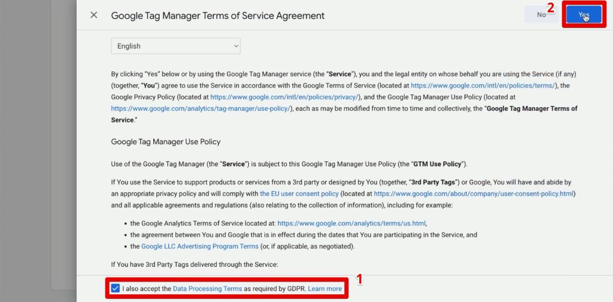
Task: Open the Google policies terms URL link
Action: click(483, 85)
